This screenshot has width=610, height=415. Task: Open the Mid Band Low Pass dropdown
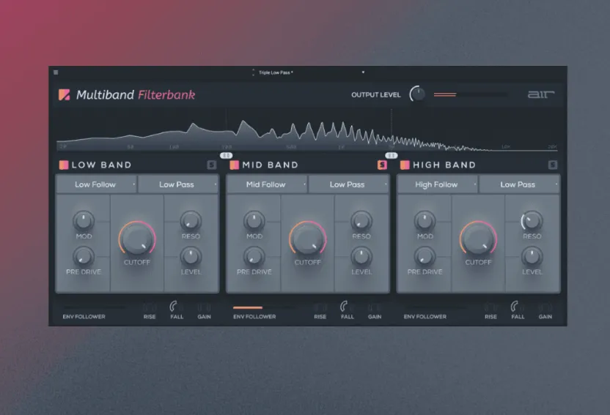click(x=348, y=184)
